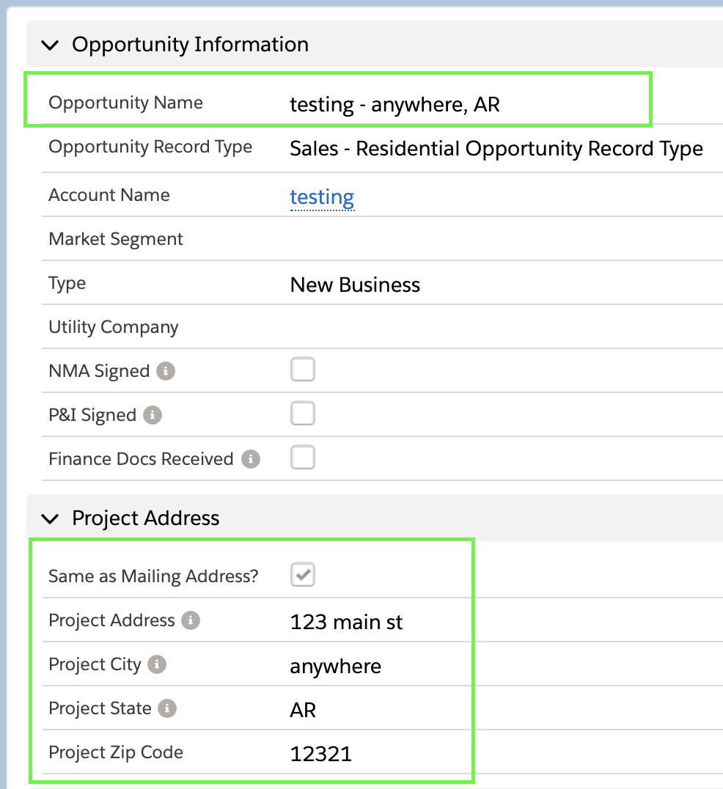Toggle Same as Mailing Address checkbox
723x789 pixels.
pos(303,575)
